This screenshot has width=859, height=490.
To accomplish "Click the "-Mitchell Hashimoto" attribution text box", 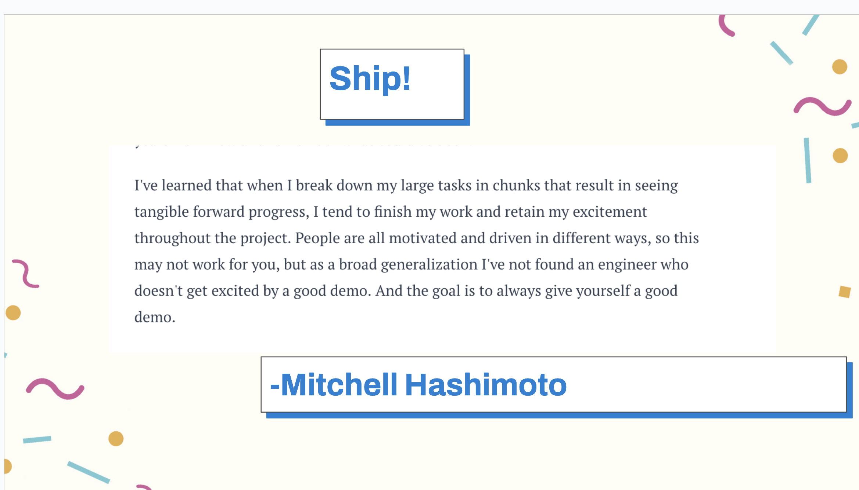I will pos(554,384).
